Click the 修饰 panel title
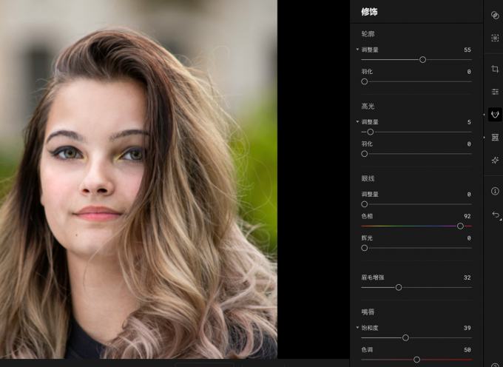This screenshot has width=503, height=367. [x=369, y=12]
